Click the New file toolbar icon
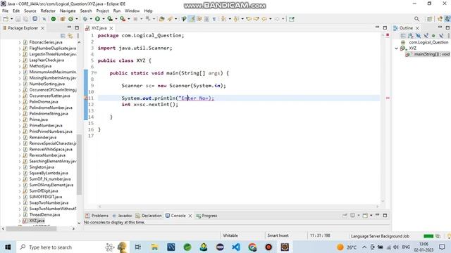Image resolution: width=451 pixels, height=253 pixels. pos(6,19)
